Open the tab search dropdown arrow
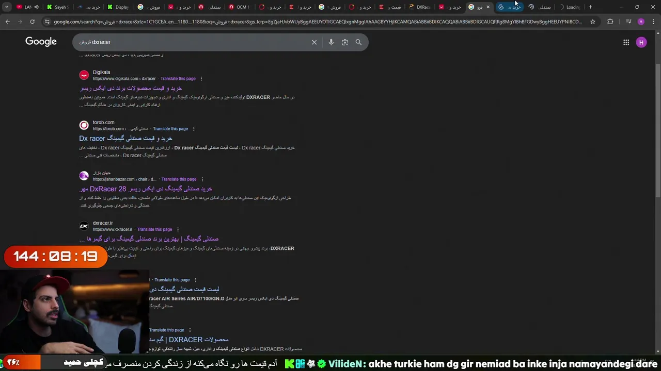The height and width of the screenshot is (371, 661). point(7,7)
